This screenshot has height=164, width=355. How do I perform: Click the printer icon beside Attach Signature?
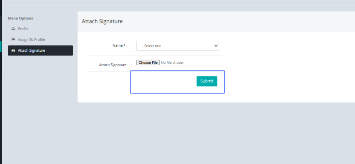click(x=13, y=50)
